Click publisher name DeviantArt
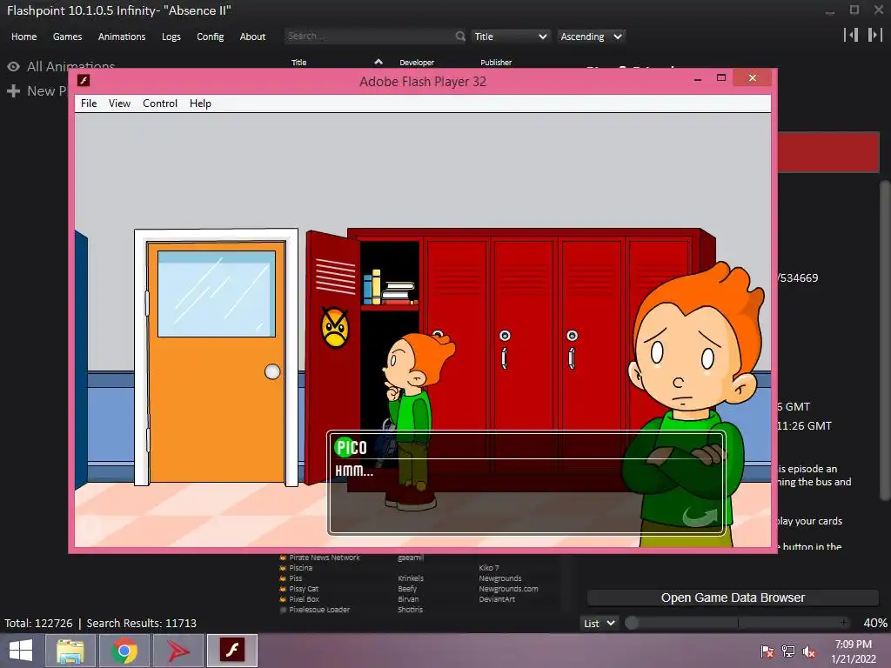 pyautogui.click(x=497, y=599)
